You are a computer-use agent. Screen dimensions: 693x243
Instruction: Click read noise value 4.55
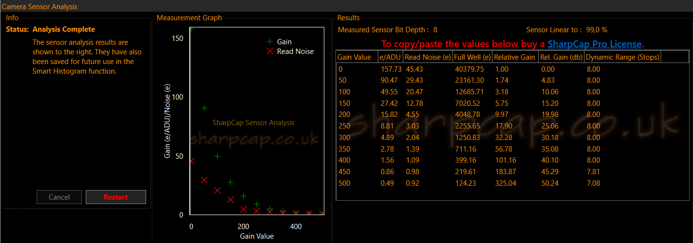coord(413,115)
